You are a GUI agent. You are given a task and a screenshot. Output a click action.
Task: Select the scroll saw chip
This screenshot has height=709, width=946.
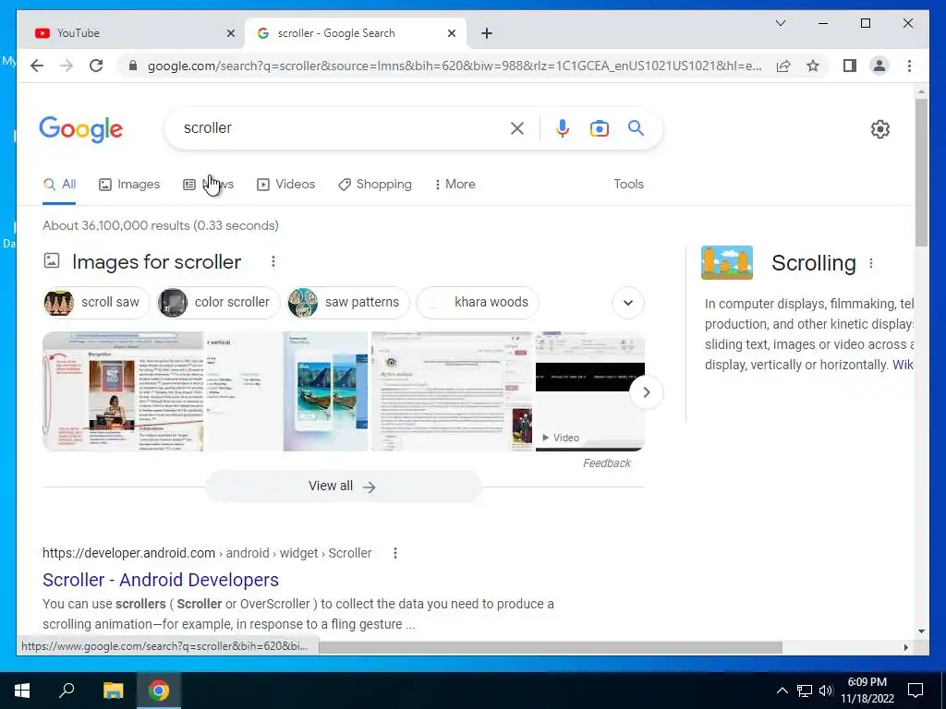pyautogui.click(x=96, y=303)
